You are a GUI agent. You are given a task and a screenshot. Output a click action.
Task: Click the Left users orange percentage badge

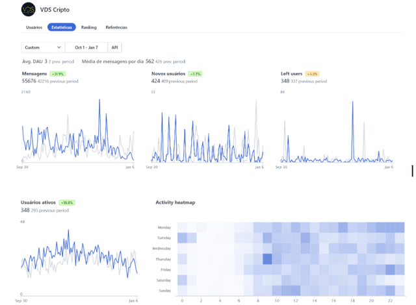pyautogui.click(x=312, y=74)
